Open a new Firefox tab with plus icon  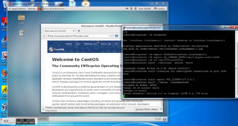click(x=79, y=31)
